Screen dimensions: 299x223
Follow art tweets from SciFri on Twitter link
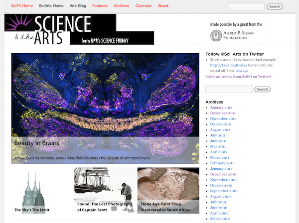(238, 77)
